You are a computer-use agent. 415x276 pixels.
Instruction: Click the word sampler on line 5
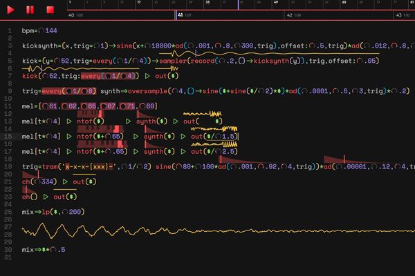pyautogui.click(x=173, y=61)
